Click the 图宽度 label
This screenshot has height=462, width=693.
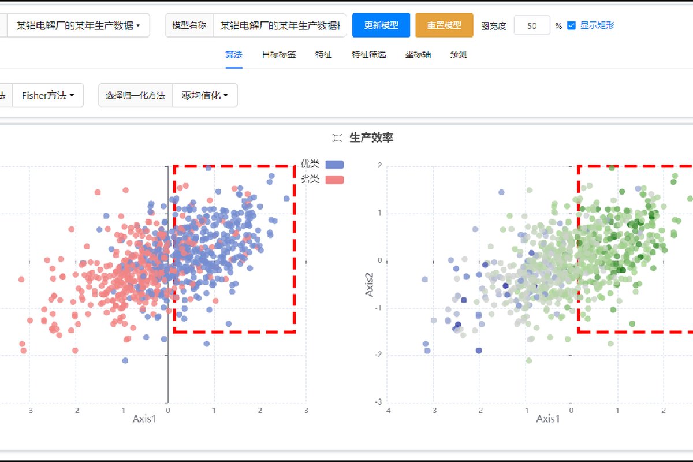click(493, 26)
